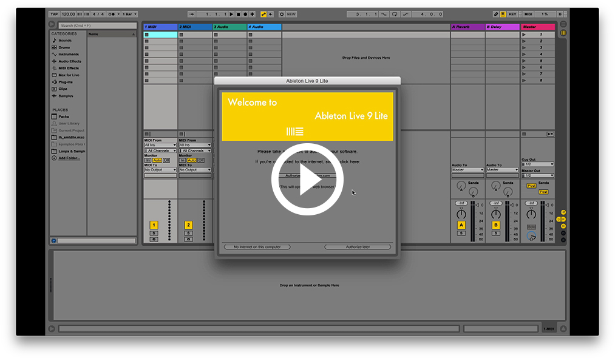The image size is (615, 358).
Task: Click the TAP tempo button
Action: (x=54, y=14)
